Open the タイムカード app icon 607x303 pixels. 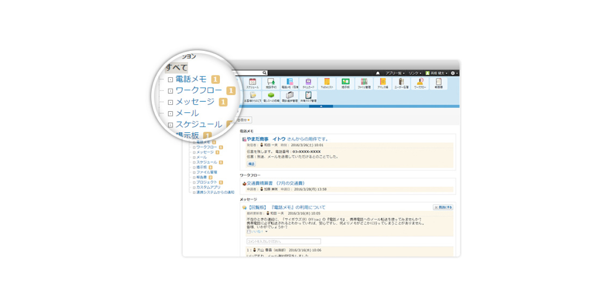(308, 83)
